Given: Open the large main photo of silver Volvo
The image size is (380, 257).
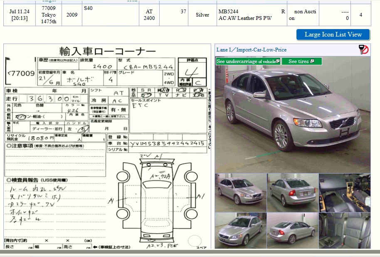Looking at the screenshot, I should (293, 115).
